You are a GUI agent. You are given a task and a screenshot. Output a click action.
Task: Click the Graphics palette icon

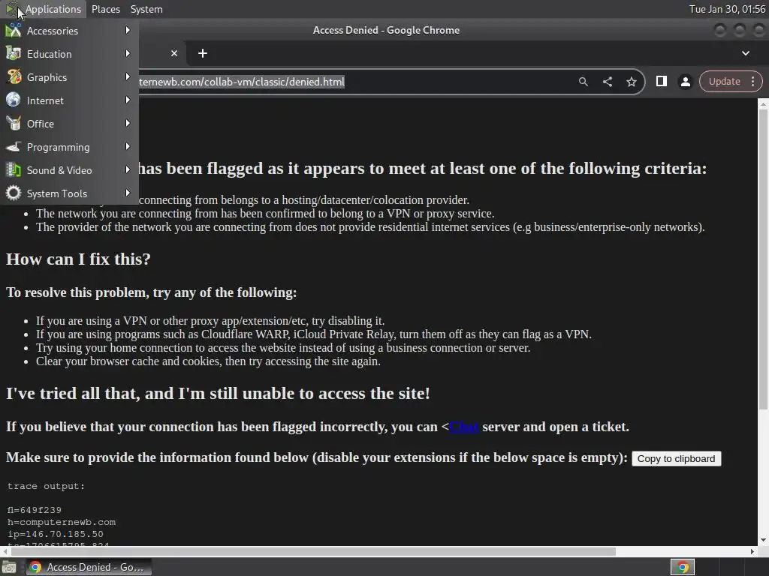coord(14,77)
